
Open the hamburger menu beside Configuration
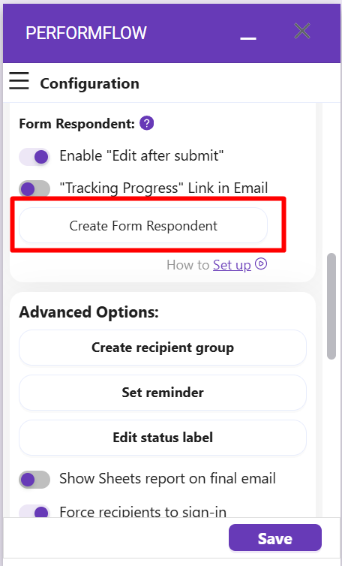pyautogui.click(x=19, y=80)
